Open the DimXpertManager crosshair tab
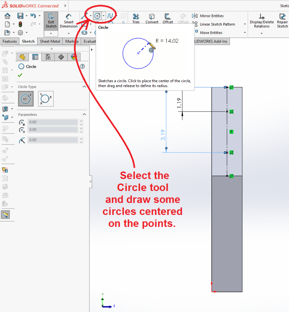This screenshot has width=289, height=312. tap(61, 57)
